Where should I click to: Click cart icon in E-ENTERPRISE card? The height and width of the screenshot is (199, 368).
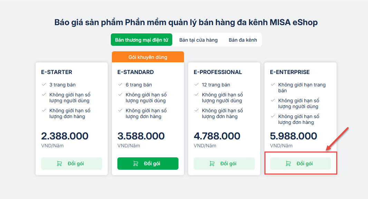tap(288, 164)
